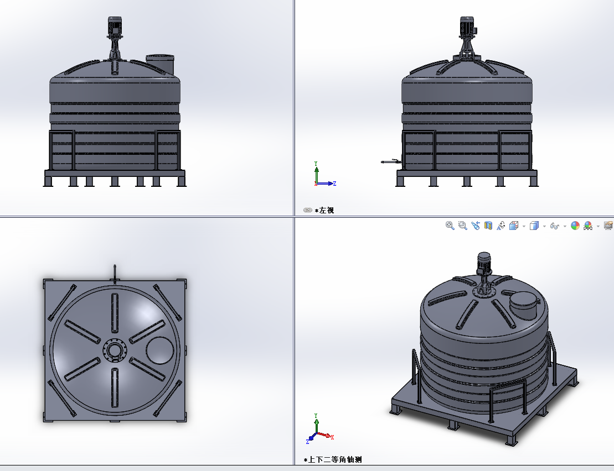This screenshot has height=471, width=614.
Task: Expand the Display Style dropdown arrow
Action: (x=544, y=226)
